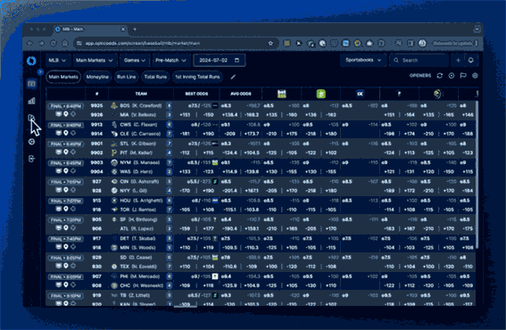Open the odds screen sidebar icon
506x330 pixels.
(x=31, y=84)
